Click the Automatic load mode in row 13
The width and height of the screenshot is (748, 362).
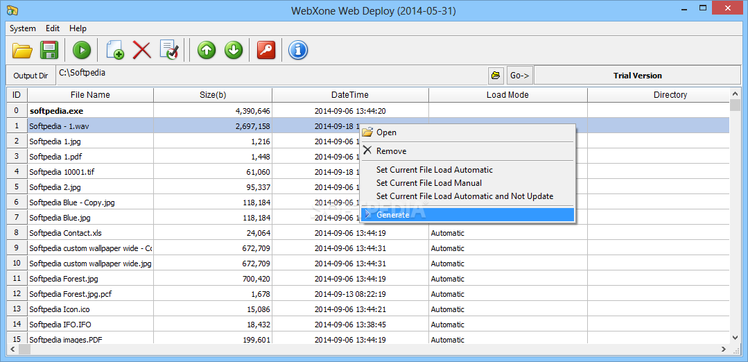[x=447, y=309]
